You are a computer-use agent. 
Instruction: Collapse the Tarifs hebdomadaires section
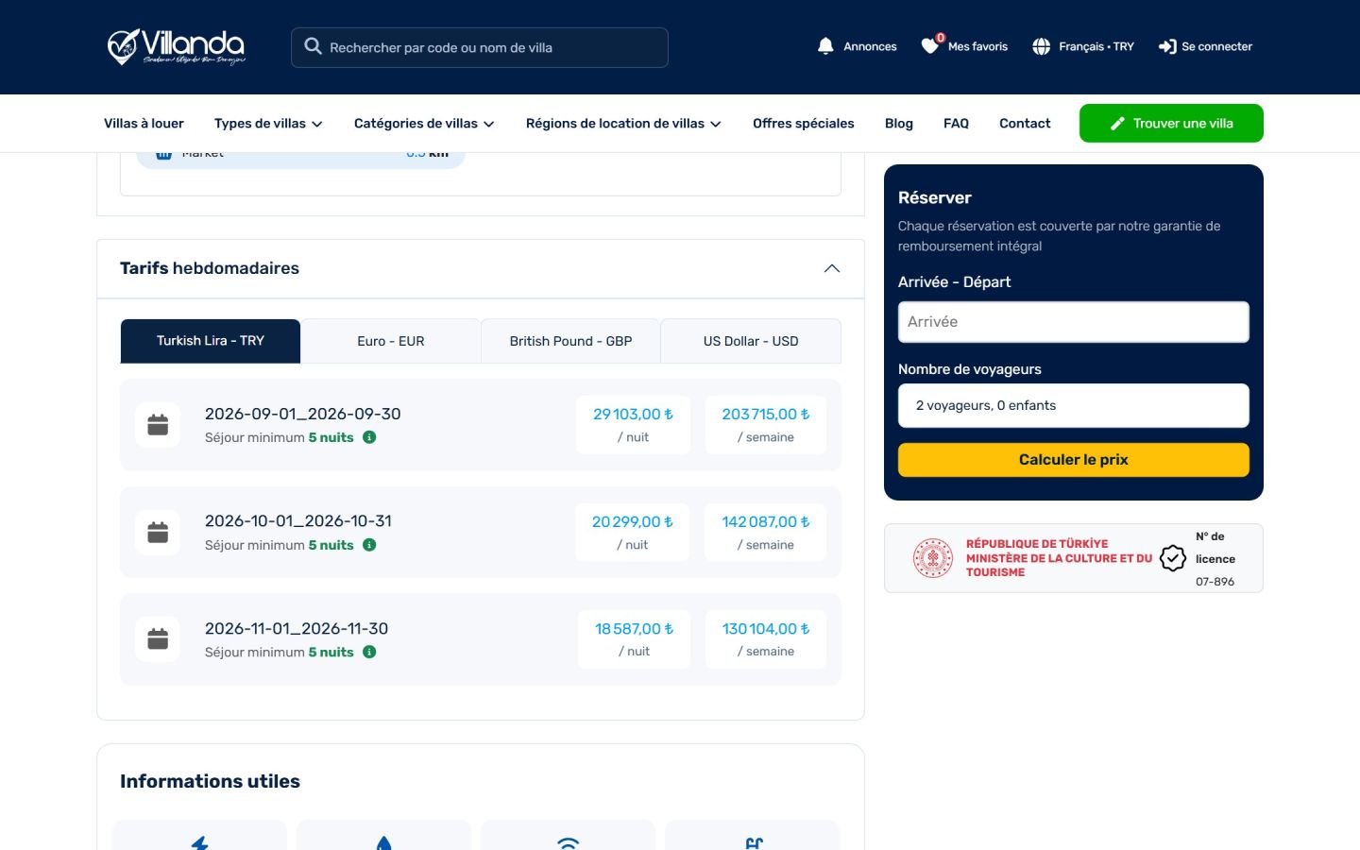[832, 268]
